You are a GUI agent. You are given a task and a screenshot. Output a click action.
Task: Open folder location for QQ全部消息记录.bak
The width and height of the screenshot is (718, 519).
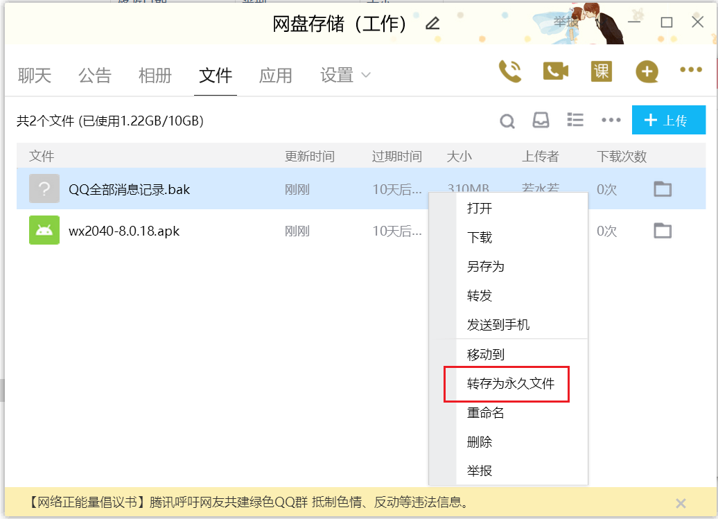pyautogui.click(x=662, y=188)
